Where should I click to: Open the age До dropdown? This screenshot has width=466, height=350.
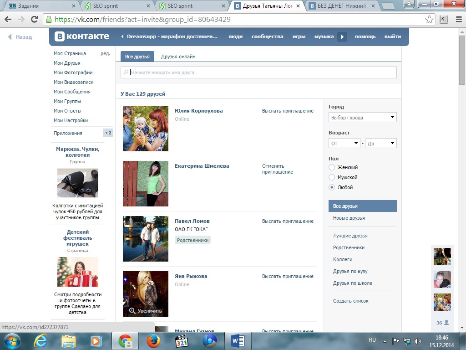pos(381,143)
